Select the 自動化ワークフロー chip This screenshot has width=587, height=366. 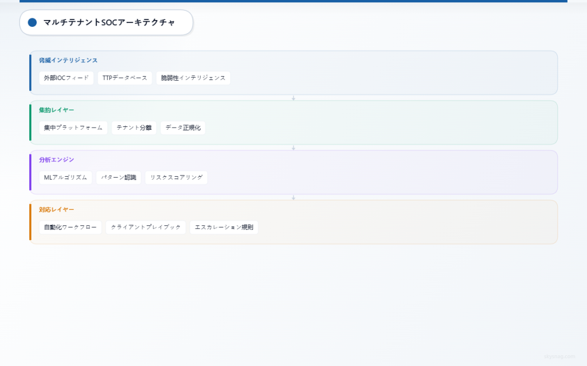tap(71, 228)
